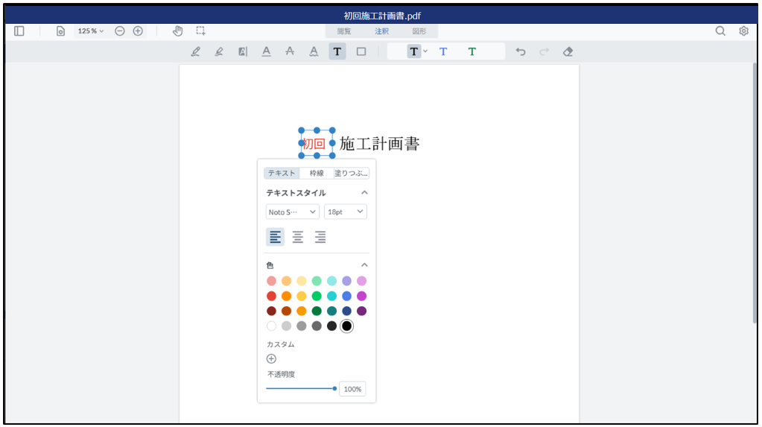The height and width of the screenshot is (427, 762).
Task: Click the 施工計画書 heading text
Action: 379,144
